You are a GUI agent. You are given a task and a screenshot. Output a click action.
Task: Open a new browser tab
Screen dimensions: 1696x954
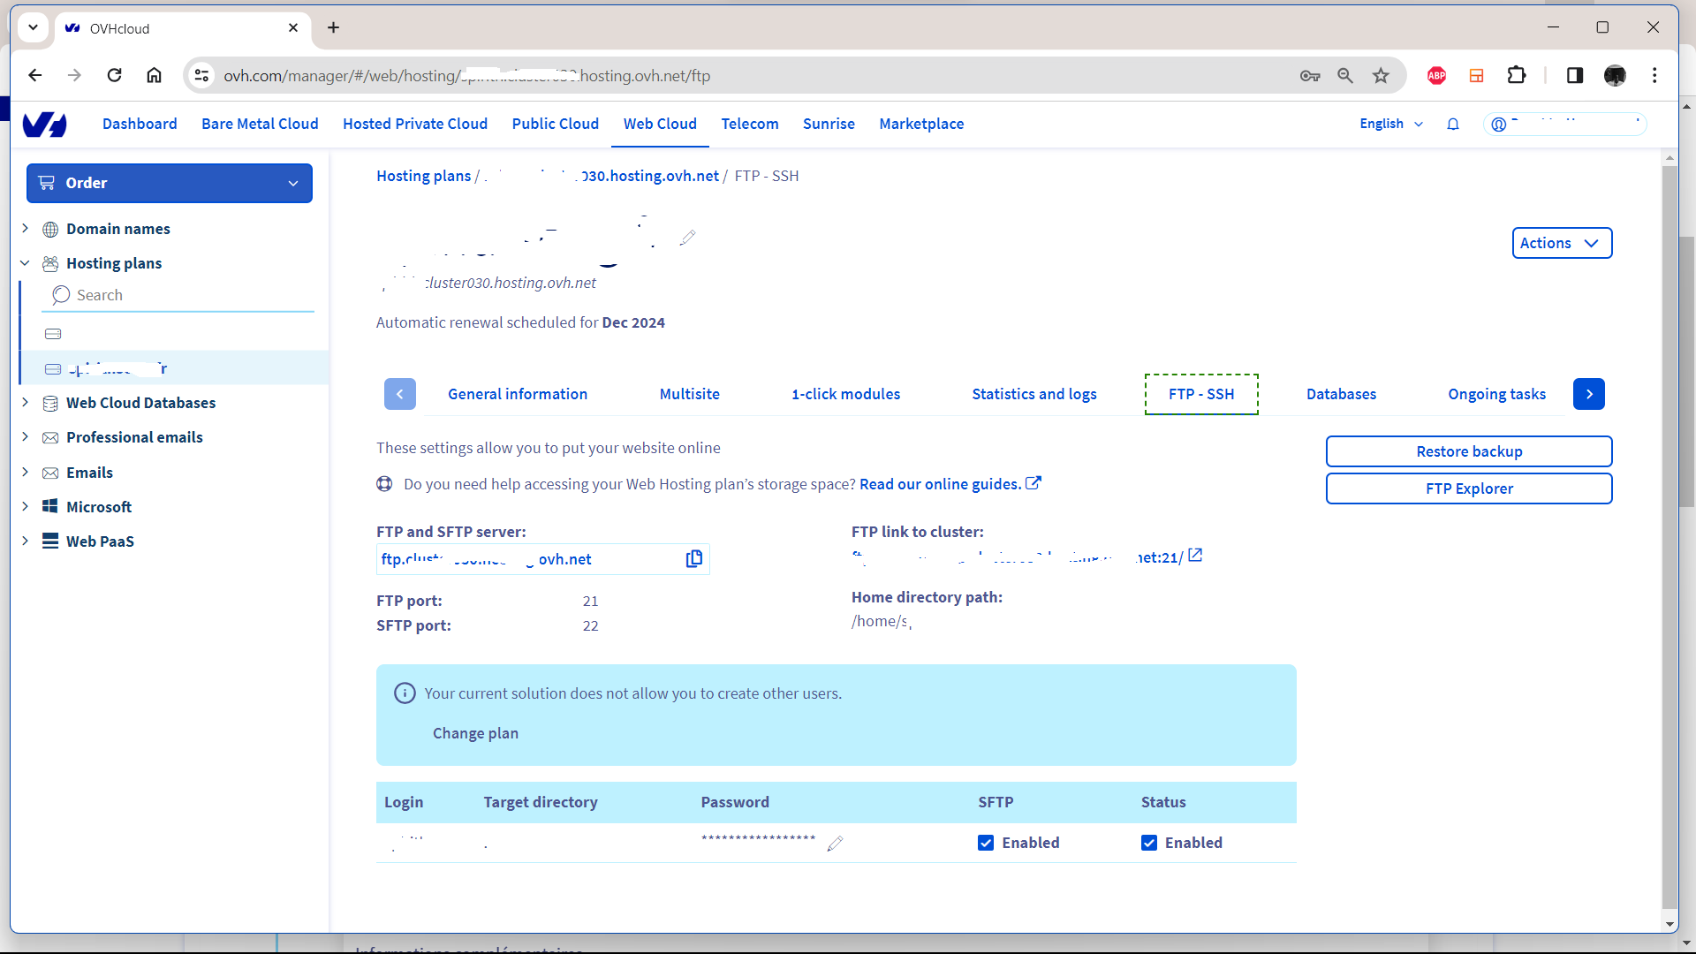[x=333, y=28]
